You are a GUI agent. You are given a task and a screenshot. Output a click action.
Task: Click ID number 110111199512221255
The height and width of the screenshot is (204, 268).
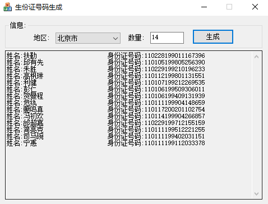point(174,129)
